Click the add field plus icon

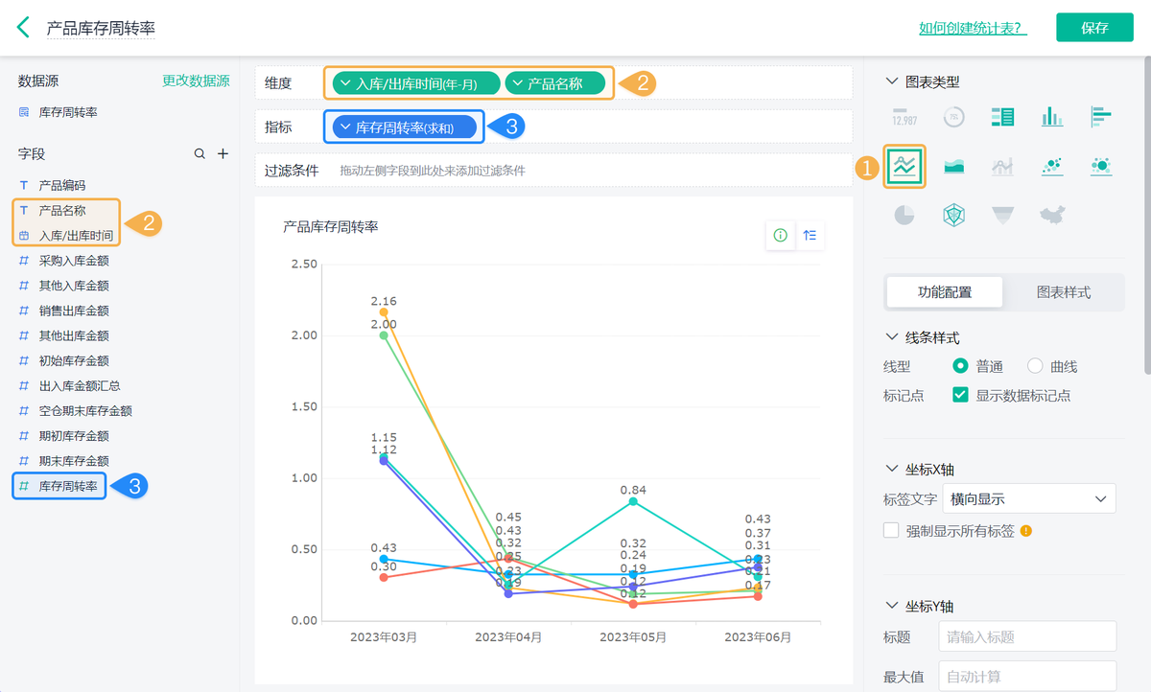(223, 153)
